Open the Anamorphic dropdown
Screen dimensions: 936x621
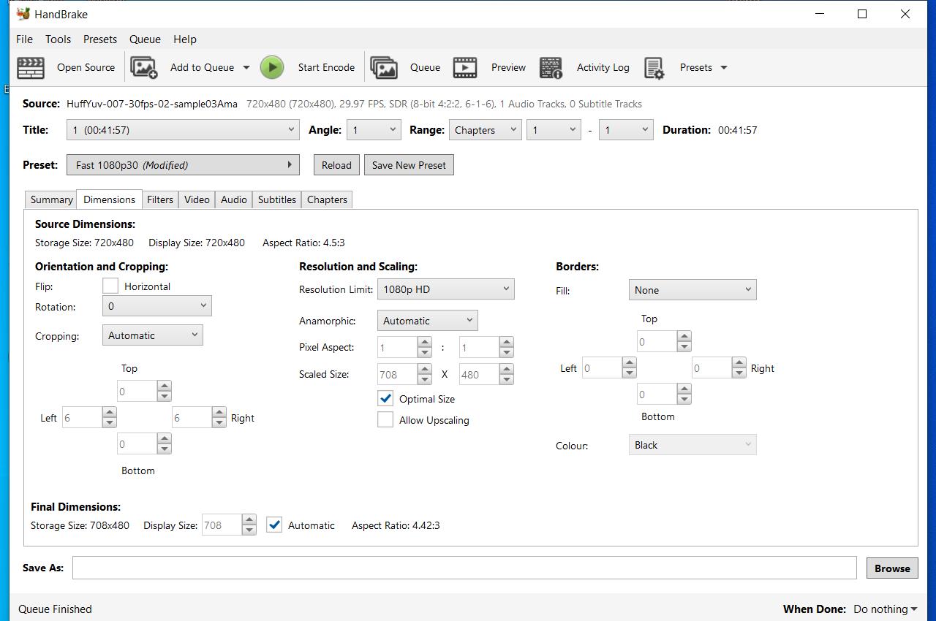[428, 321]
